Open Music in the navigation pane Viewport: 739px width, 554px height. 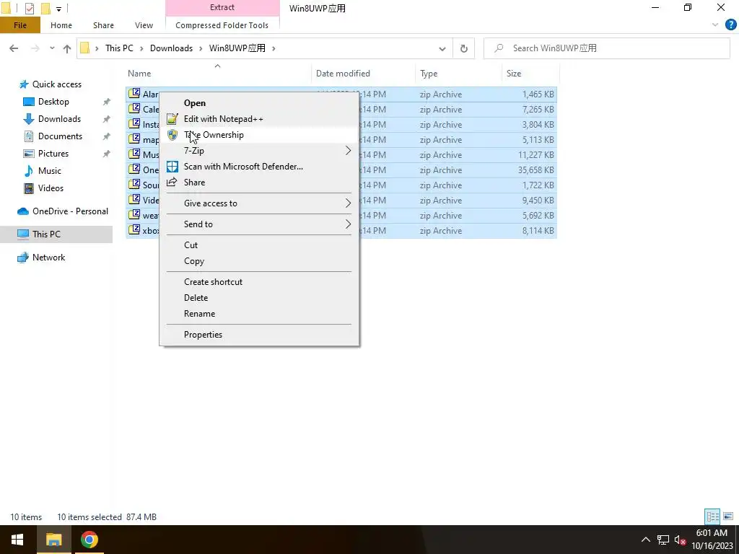(50, 171)
